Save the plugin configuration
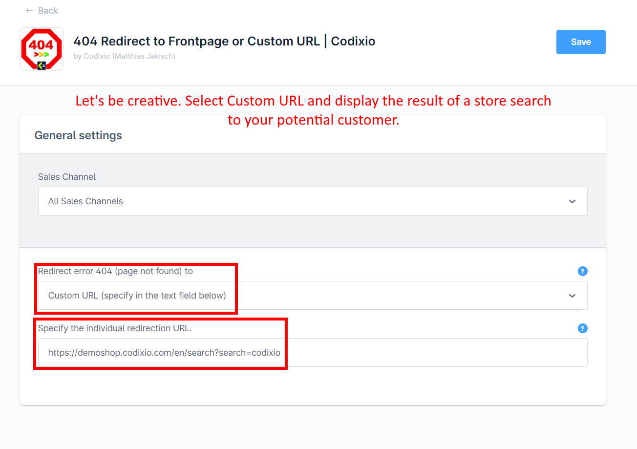 pyautogui.click(x=581, y=42)
